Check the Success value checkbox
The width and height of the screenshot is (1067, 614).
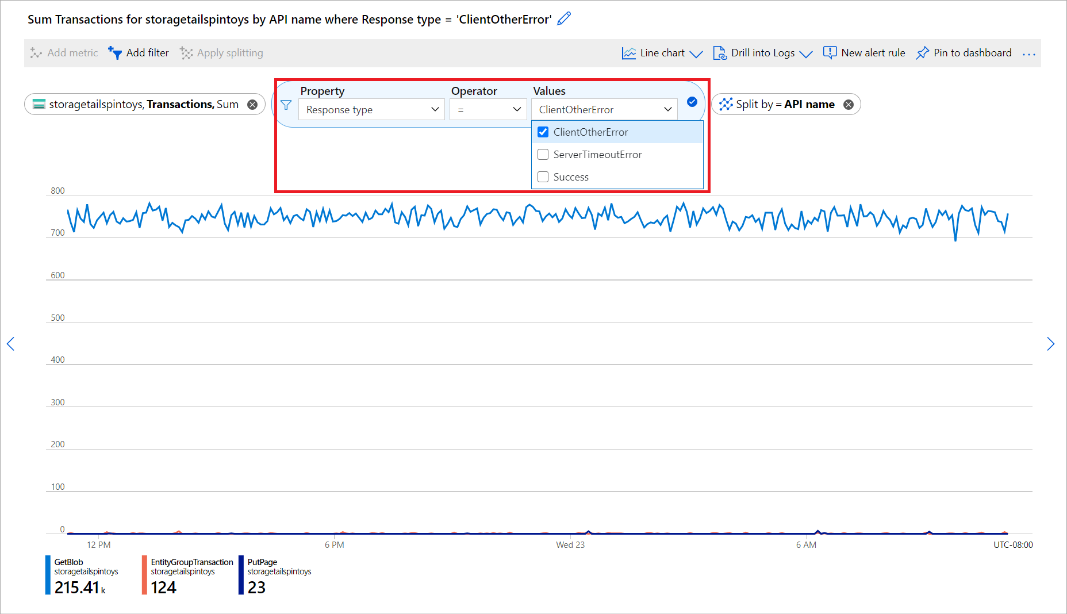(543, 177)
